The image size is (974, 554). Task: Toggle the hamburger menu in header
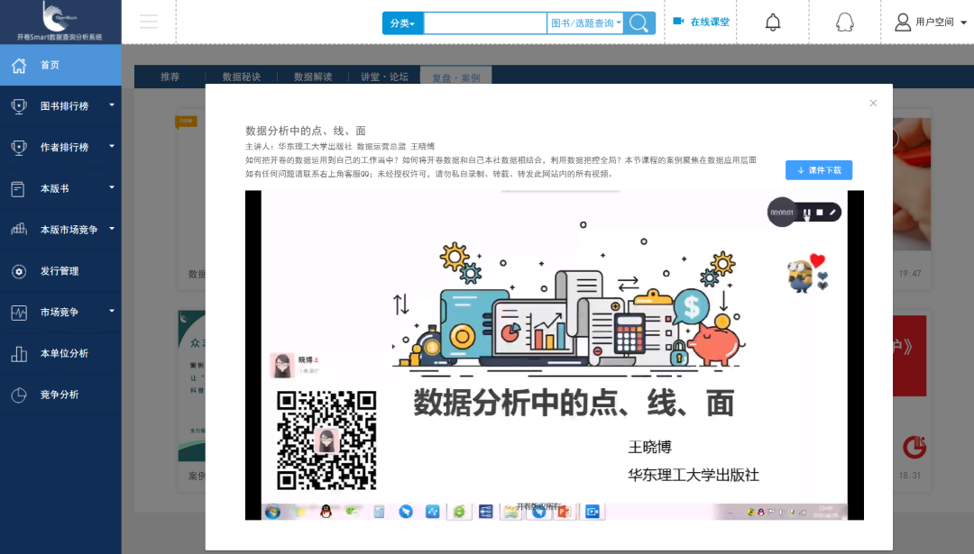click(149, 22)
